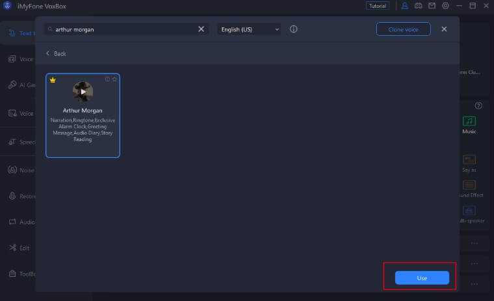Click the info icon next to language

[293, 29]
